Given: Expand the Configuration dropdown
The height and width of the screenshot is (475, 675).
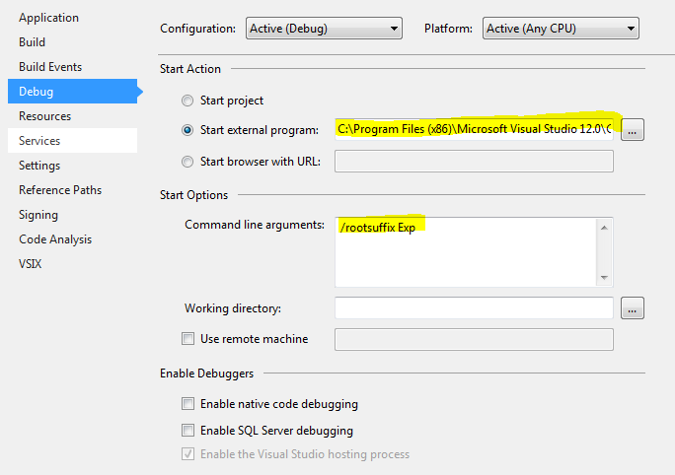Looking at the screenshot, I should click(x=324, y=29).
